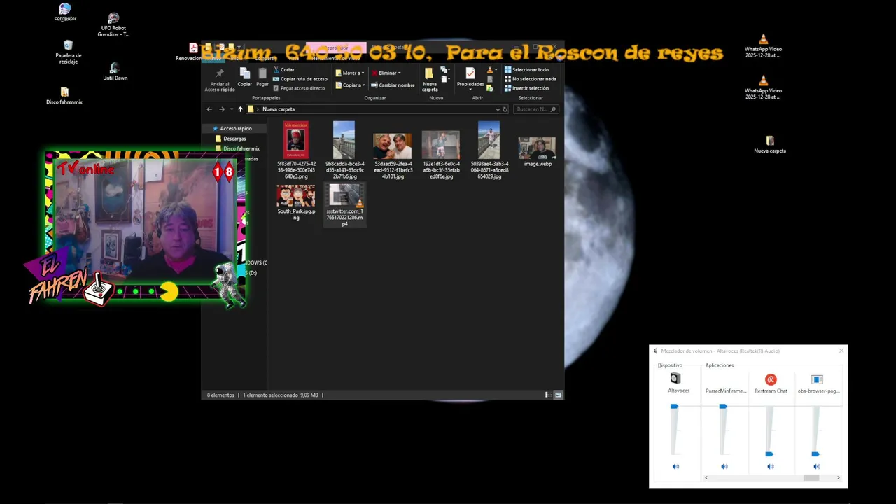Select the Papelera de reciclaje desktop icon
This screenshot has height=504, width=896.
coord(68,52)
